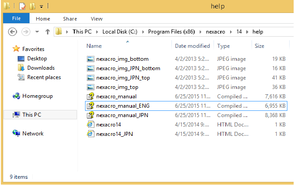Open the File menu
The height and width of the screenshot is (185, 295).
click(x=16, y=18)
